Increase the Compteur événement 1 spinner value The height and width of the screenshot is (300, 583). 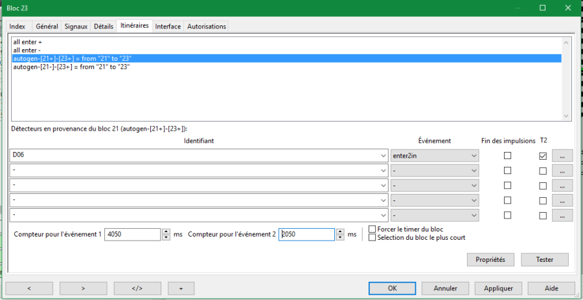pos(166,231)
